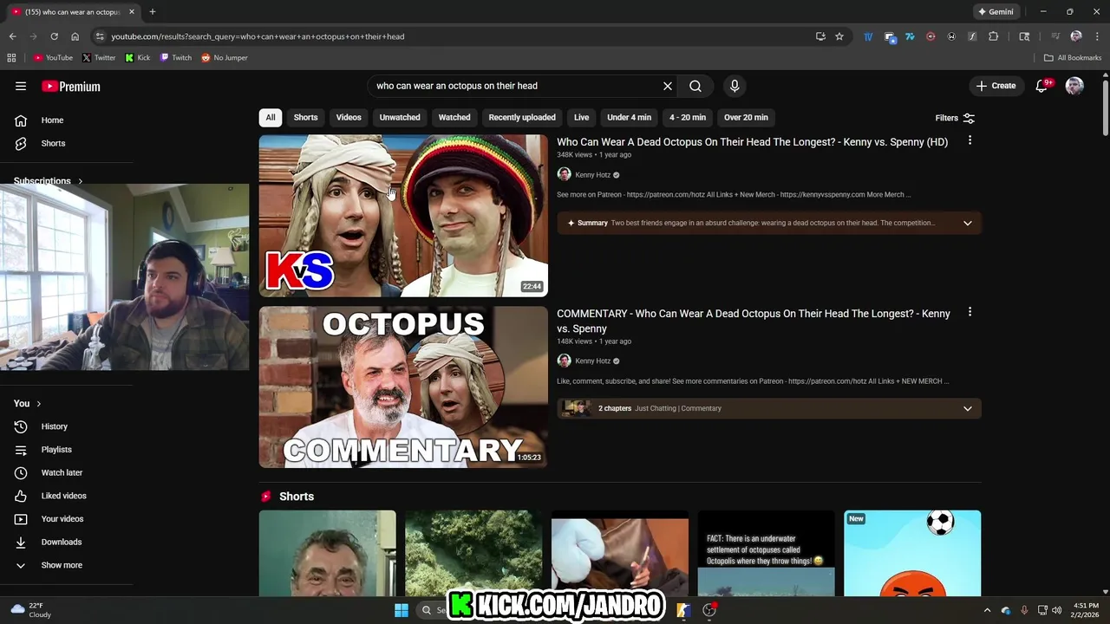This screenshot has width=1110, height=624.
Task: Open the YouTube guide hamburger menu
Action: click(x=21, y=86)
